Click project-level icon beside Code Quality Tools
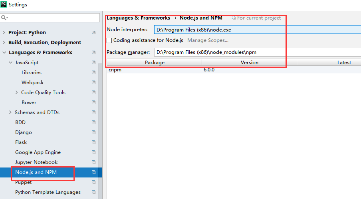The height and width of the screenshot is (199, 361). pos(93,93)
